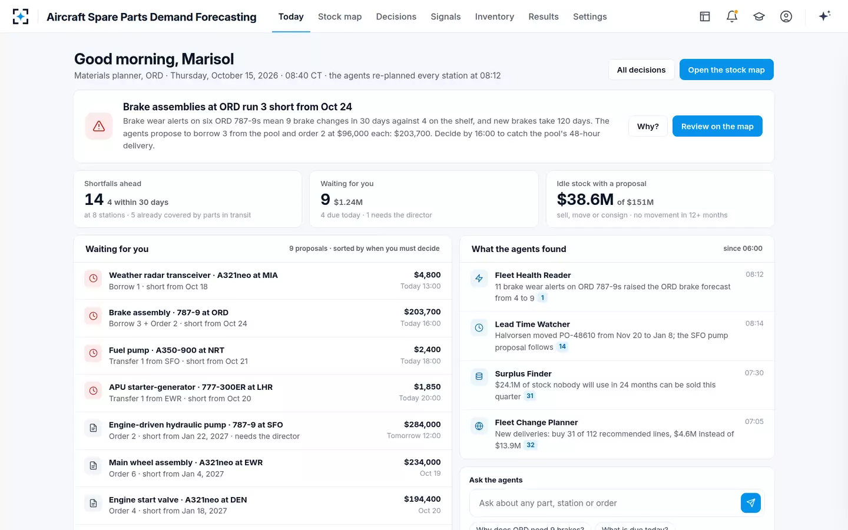Click the clock icon on Brake assembly row
The width and height of the screenshot is (848, 530).
click(x=93, y=316)
